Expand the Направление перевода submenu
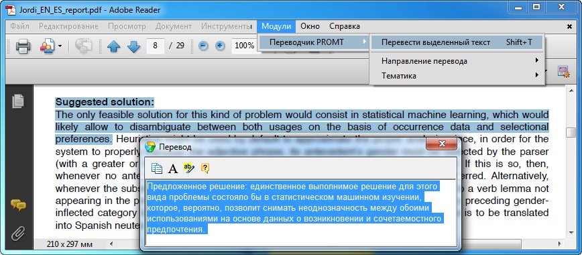The width and height of the screenshot is (582, 255). 457,61
